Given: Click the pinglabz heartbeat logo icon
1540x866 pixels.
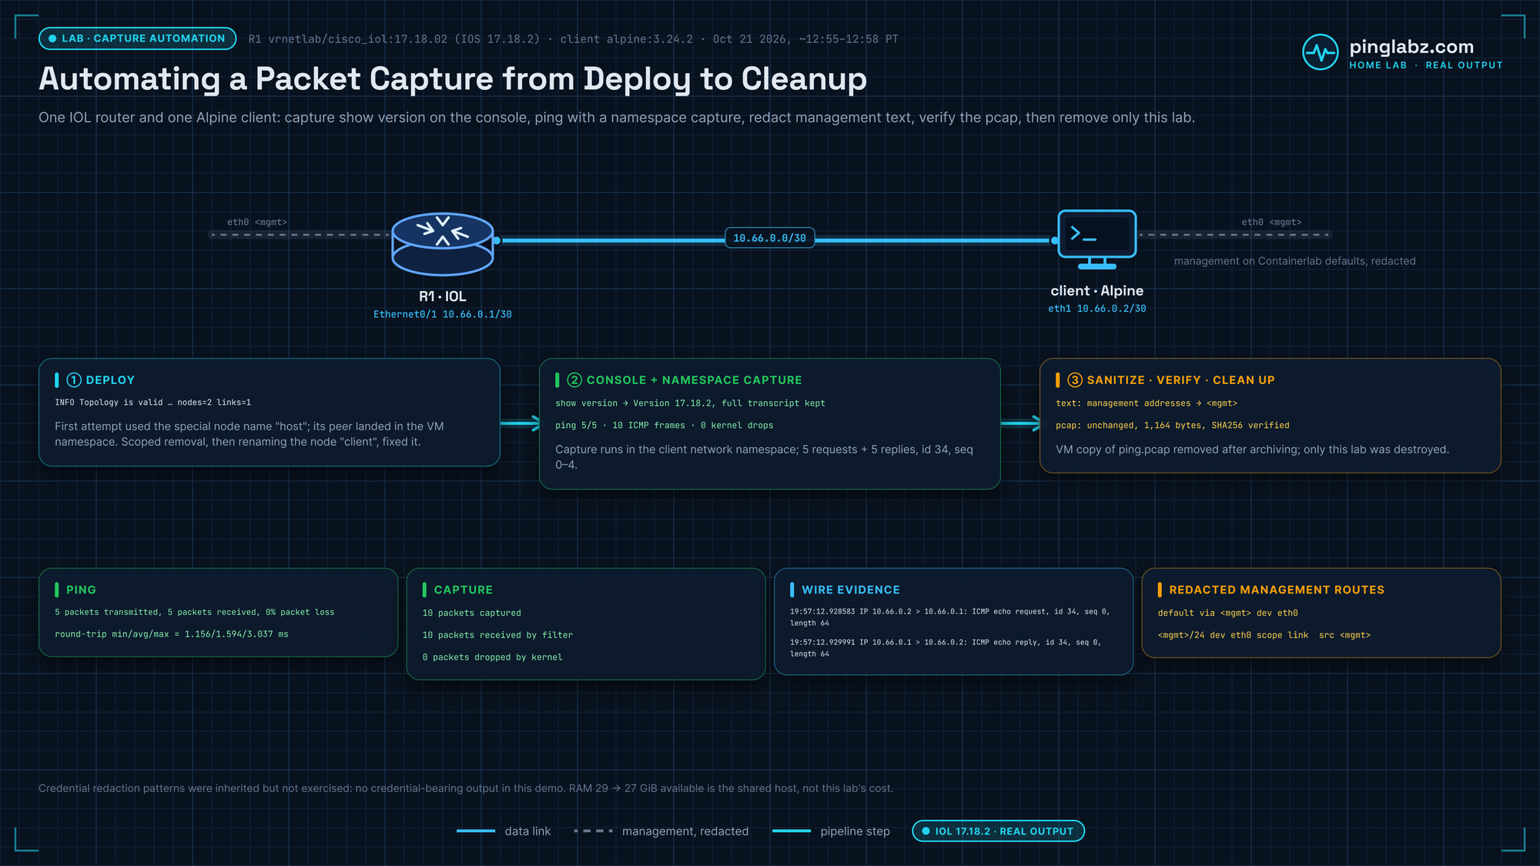Looking at the screenshot, I should (x=1321, y=52).
